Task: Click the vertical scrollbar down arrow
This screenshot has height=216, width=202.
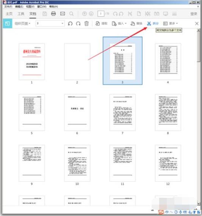Action: tap(199, 204)
